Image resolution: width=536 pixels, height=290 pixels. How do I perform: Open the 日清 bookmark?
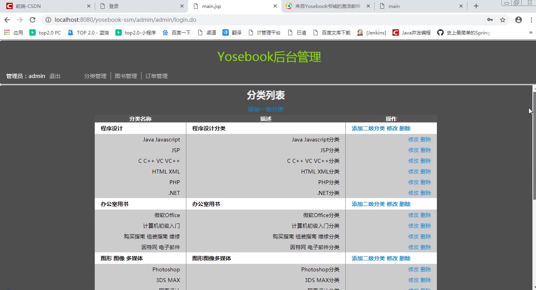[297, 32]
